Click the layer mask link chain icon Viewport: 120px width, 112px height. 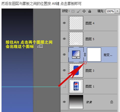click(x=85, y=55)
